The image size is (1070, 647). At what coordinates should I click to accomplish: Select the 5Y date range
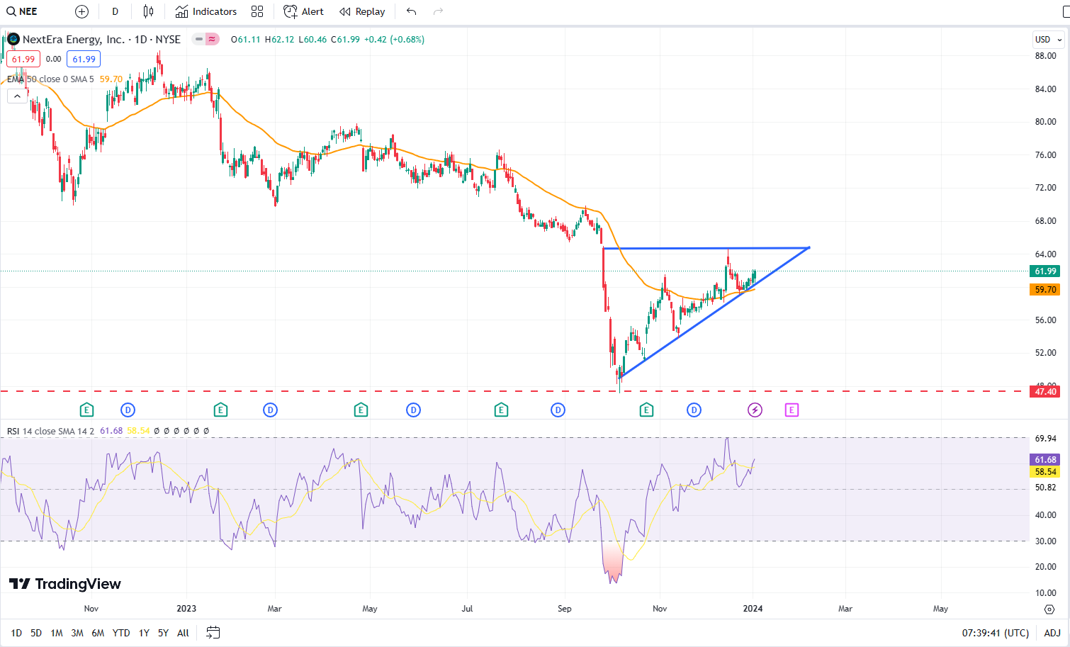pyautogui.click(x=163, y=633)
